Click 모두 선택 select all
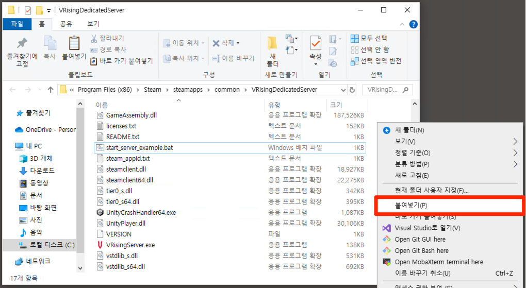The height and width of the screenshot is (288, 526). pyautogui.click(x=369, y=39)
